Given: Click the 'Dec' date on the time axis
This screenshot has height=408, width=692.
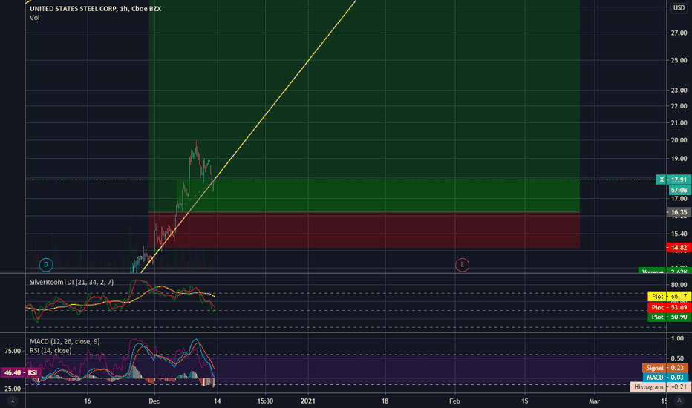Looking at the screenshot, I should point(154,401).
